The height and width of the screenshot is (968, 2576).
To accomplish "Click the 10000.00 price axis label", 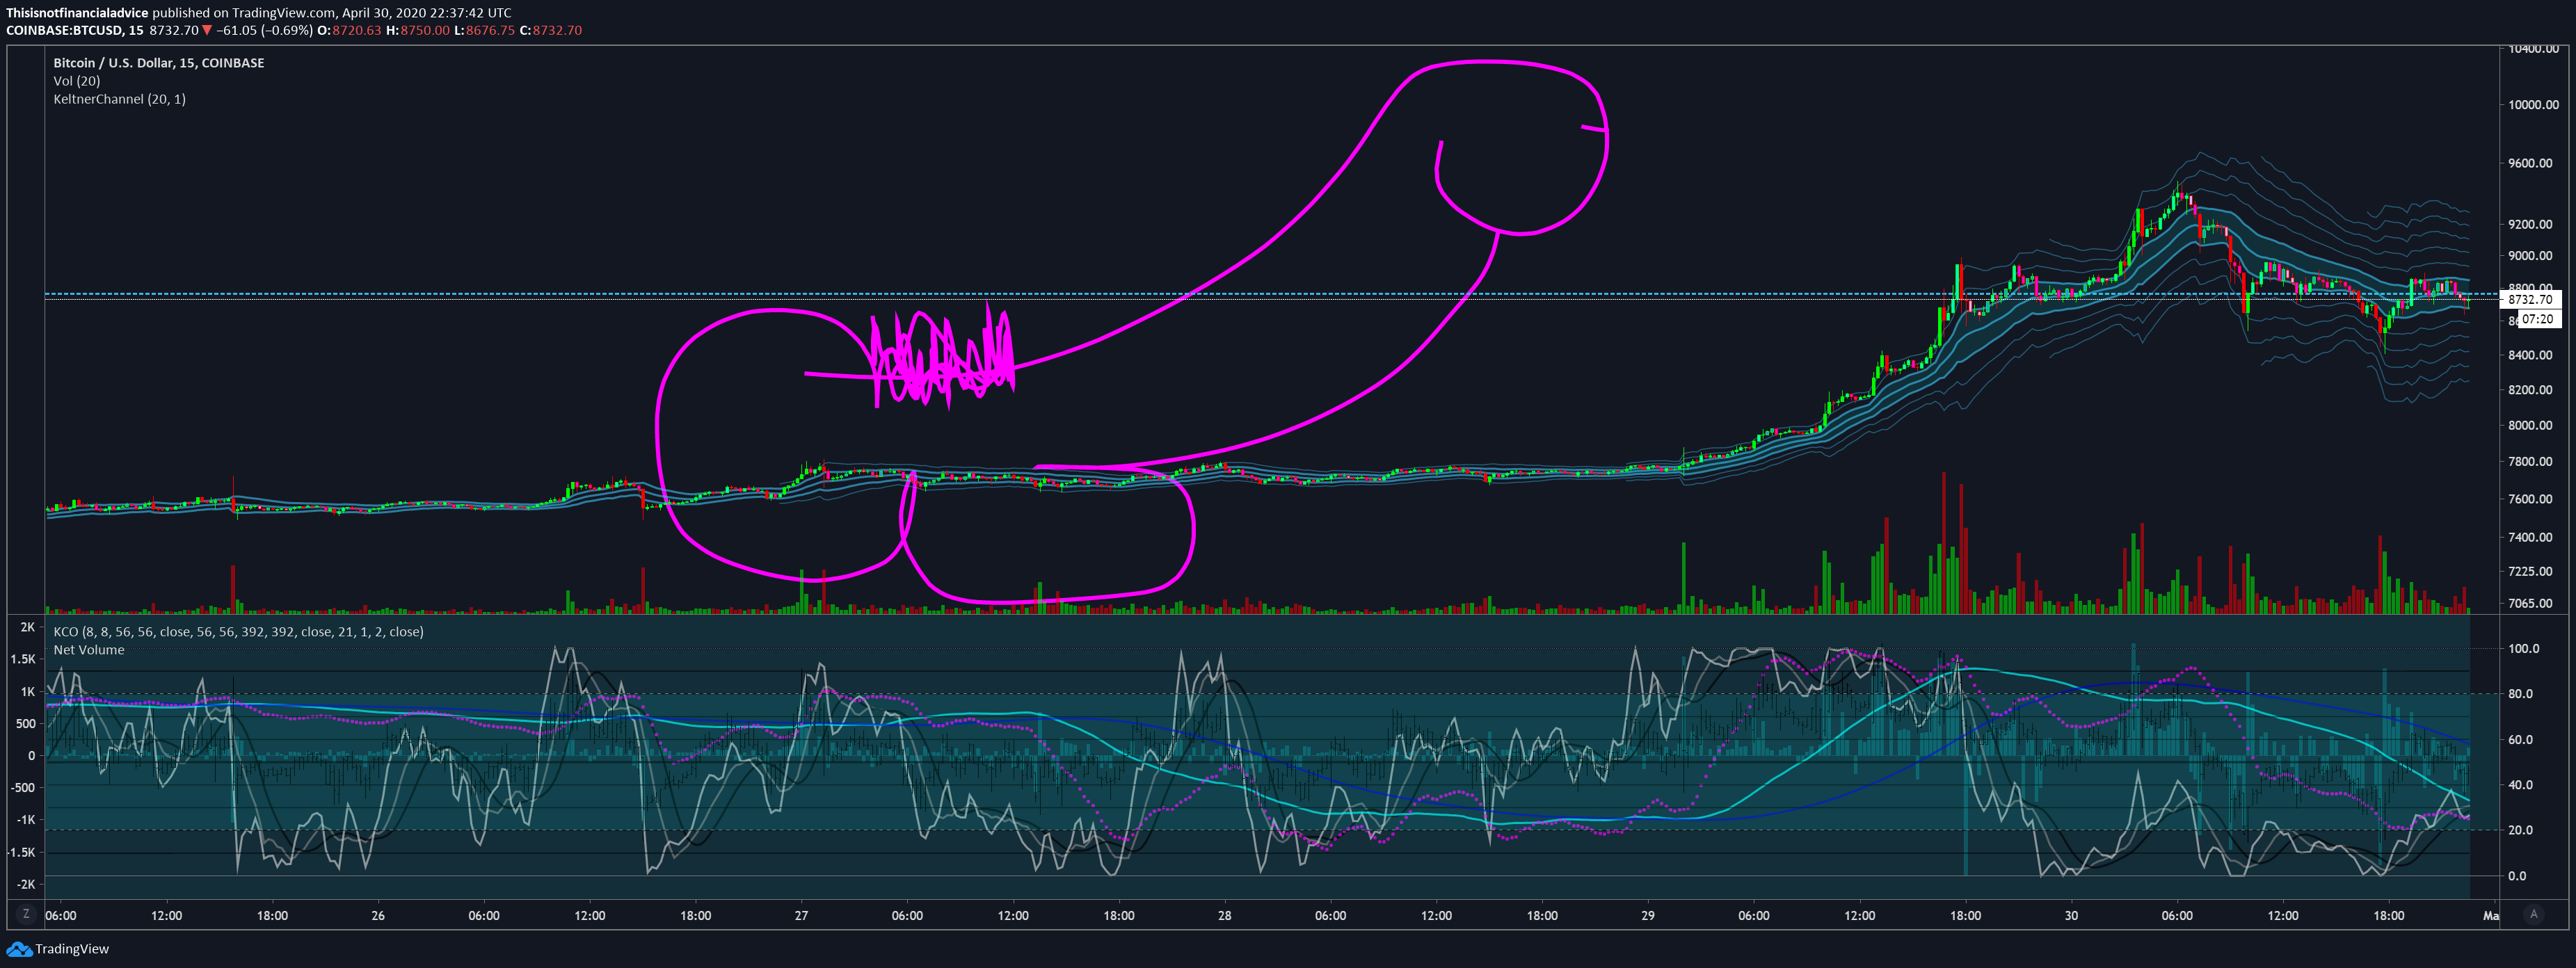I will tap(2533, 105).
